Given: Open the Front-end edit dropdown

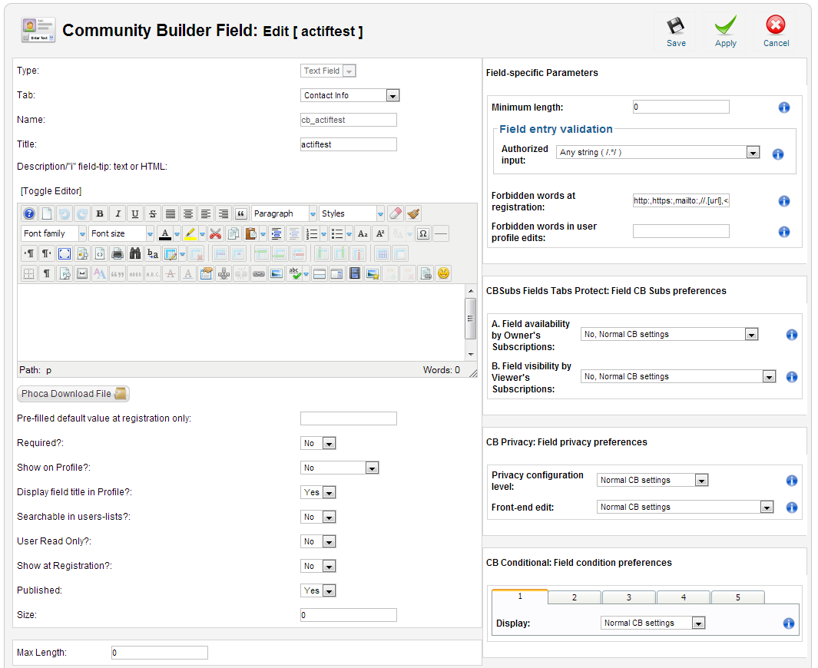Looking at the screenshot, I should pos(685,507).
